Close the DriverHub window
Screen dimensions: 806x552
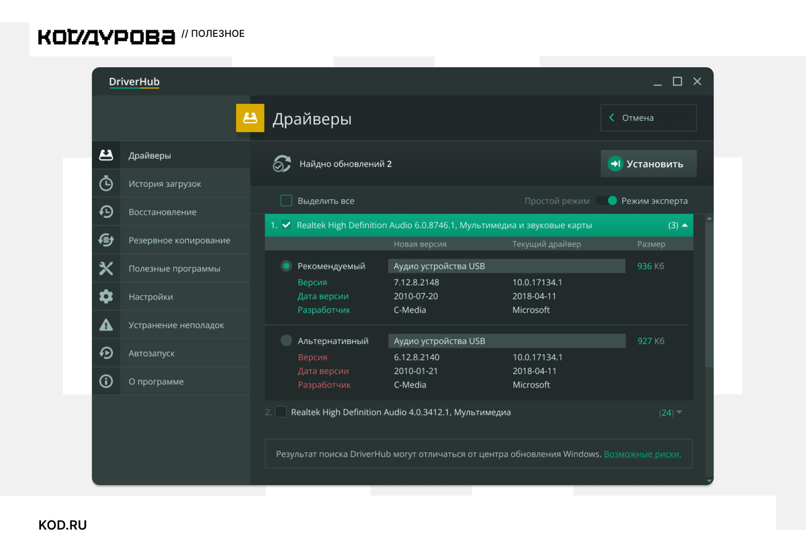pos(697,81)
